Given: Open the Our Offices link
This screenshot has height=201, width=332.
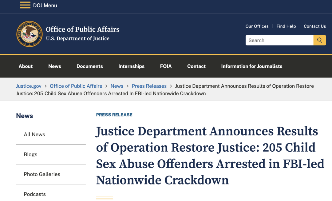Looking at the screenshot, I should tap(257, 26).
